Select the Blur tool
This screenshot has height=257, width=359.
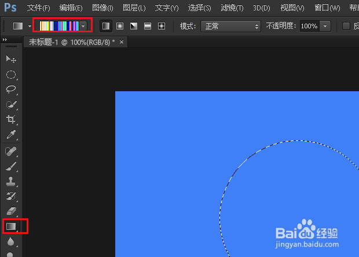pyautogui.click(x=11, y=241)
